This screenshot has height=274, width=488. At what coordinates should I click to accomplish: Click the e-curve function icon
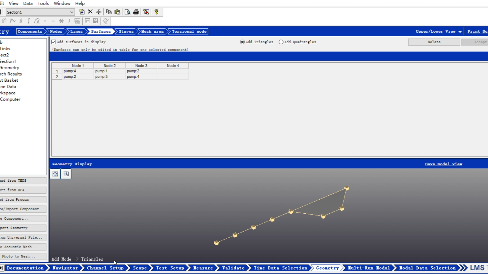click(x=106, y=21)
